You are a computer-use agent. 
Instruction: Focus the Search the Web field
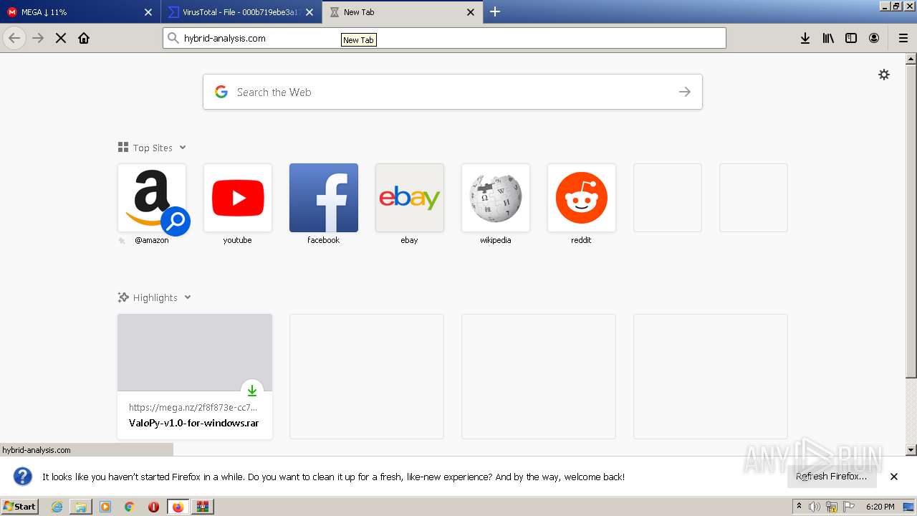pos(453,92)
